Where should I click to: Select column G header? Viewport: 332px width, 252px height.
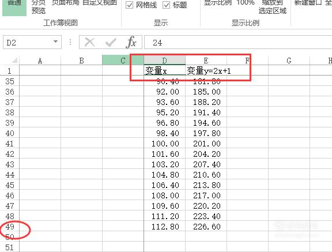[x=289, y=61]
